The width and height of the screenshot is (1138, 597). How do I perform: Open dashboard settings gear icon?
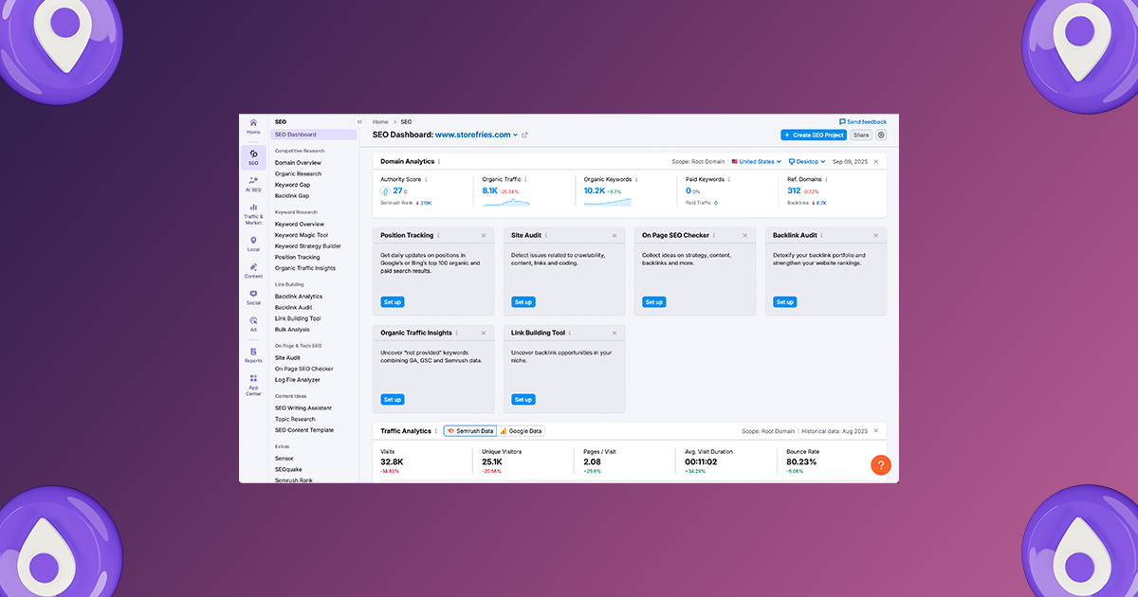tap(881, 135)
